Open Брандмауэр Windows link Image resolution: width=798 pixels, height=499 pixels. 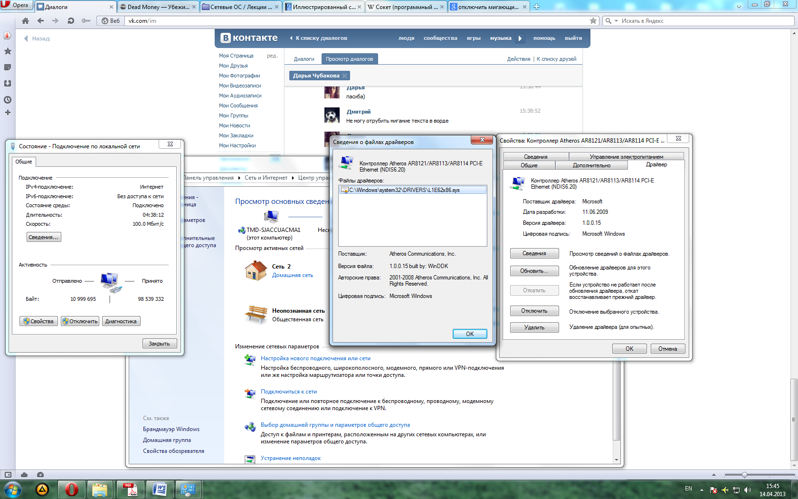coord(171,429)
